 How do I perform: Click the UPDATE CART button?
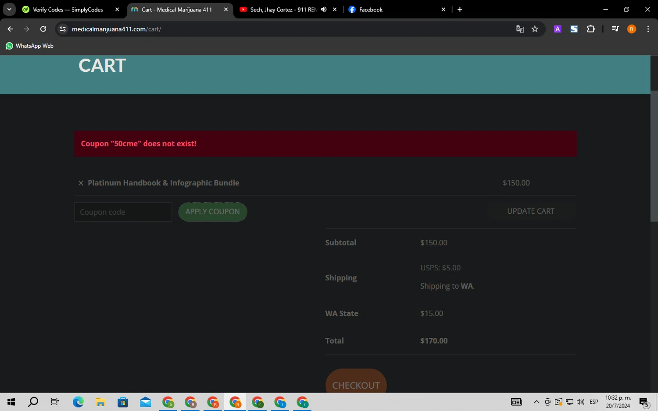pos(531,211)
